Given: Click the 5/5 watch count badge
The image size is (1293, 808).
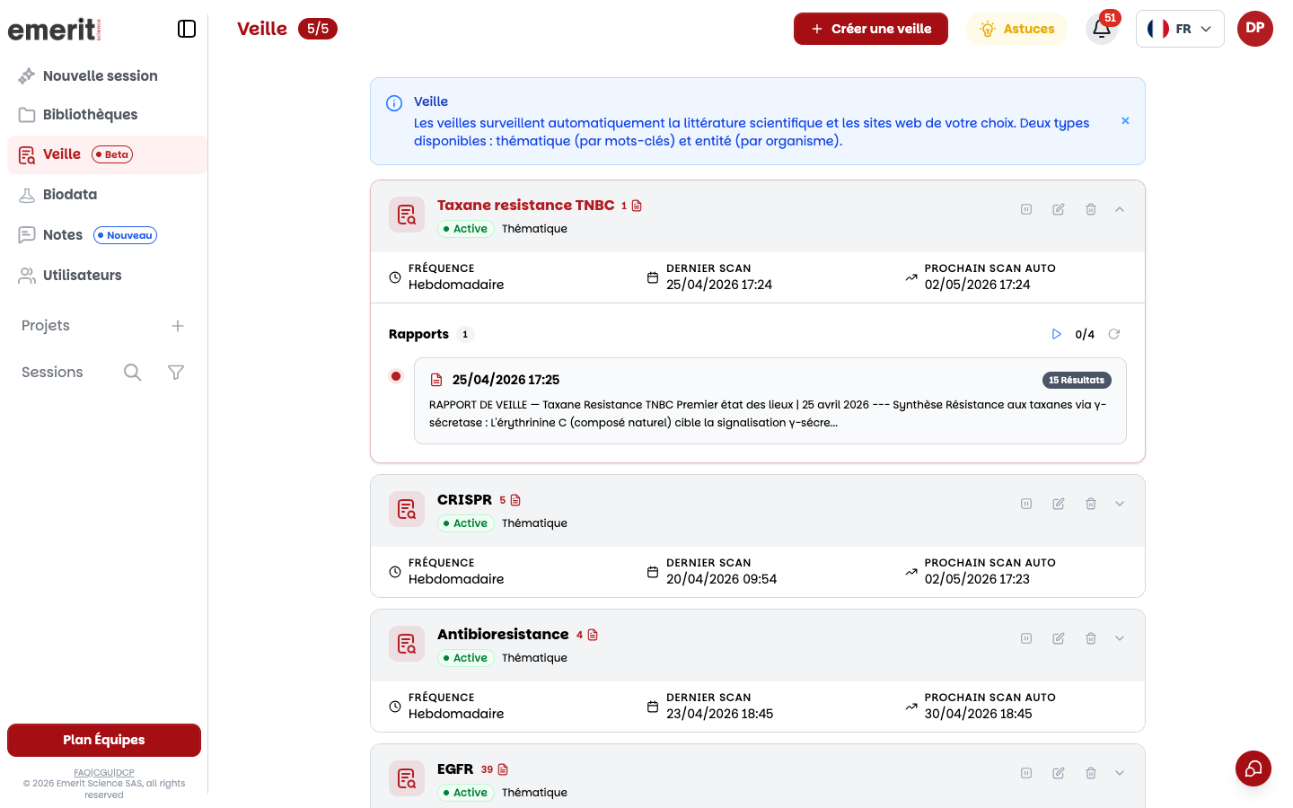Looking at the screenshot, I should coord(318,29).
